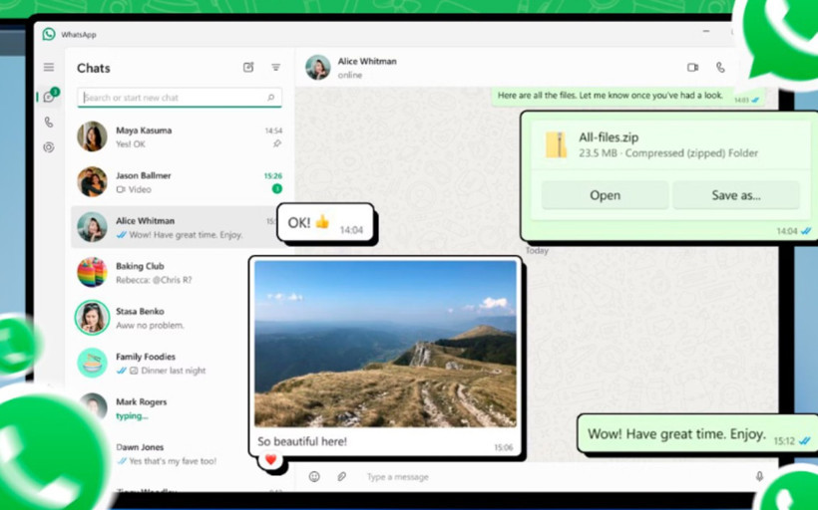Start a video call with Alice Whitman
This screenshot has width=818, height=510.
tap(692, 67)
